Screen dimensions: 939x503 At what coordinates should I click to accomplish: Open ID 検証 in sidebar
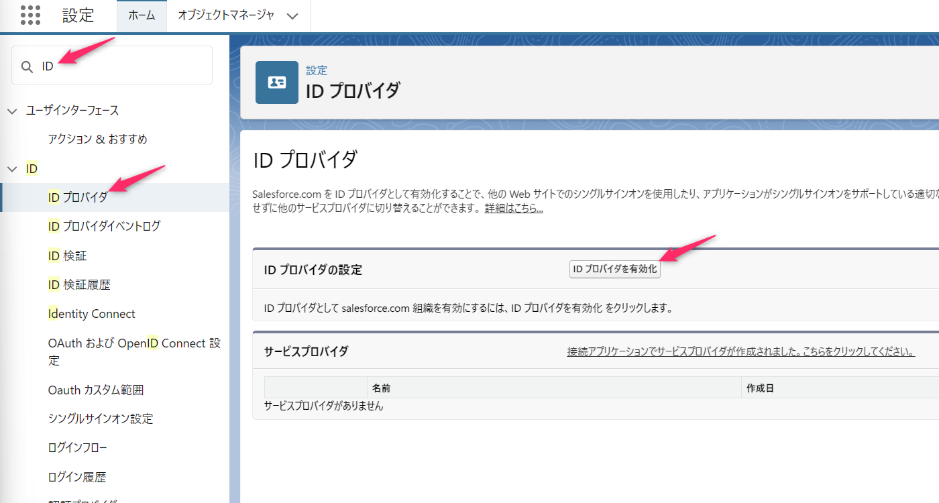[67, 256]
